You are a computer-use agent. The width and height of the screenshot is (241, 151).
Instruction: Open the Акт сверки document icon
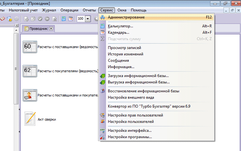30,119
